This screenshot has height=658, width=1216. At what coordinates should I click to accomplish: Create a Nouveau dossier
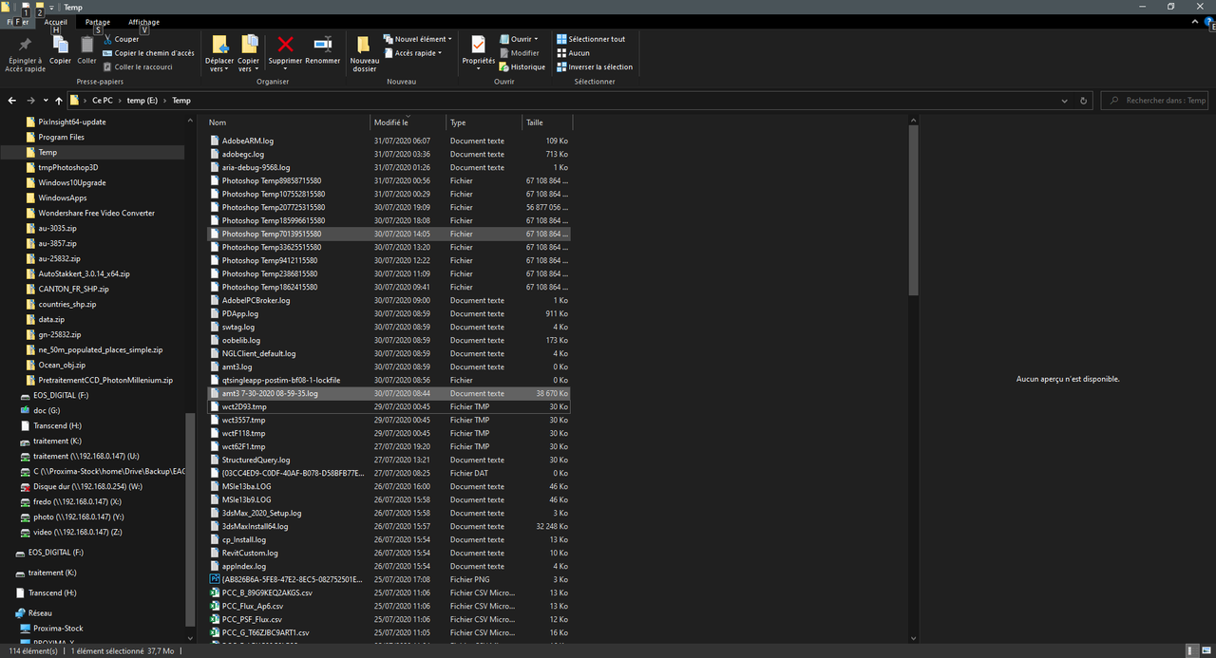click(364, 54)
